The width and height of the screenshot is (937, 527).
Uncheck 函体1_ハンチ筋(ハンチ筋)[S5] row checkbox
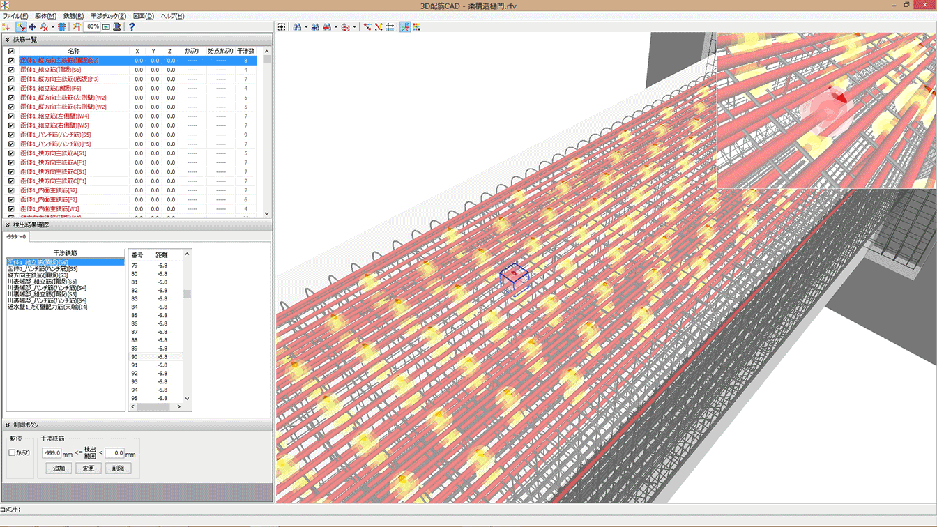pyautogui.click(x=11, y=135)
